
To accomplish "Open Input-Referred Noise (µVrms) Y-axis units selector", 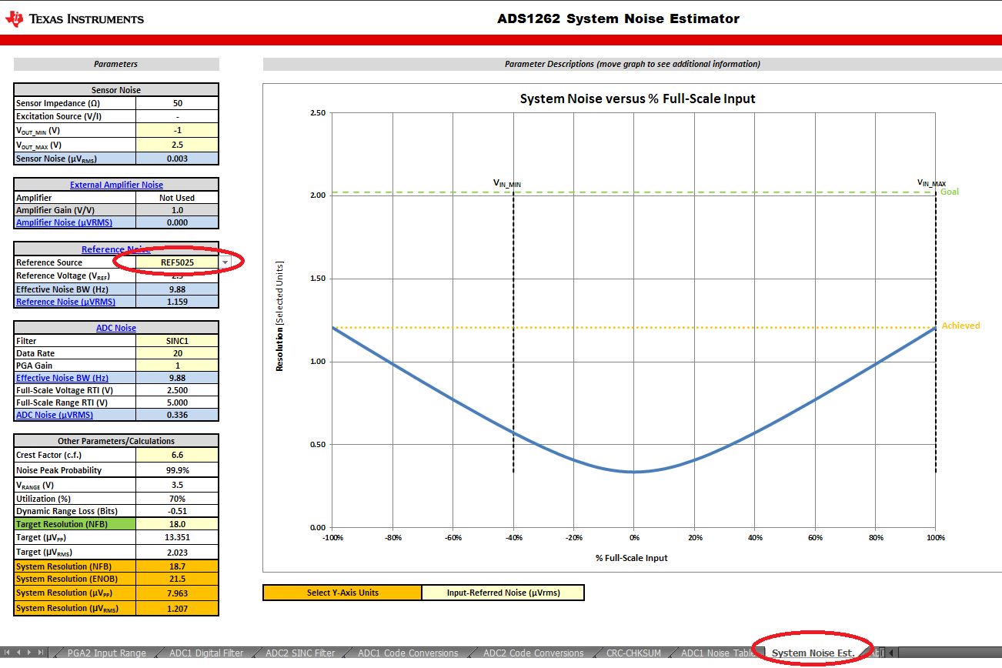I will point(503,593).
